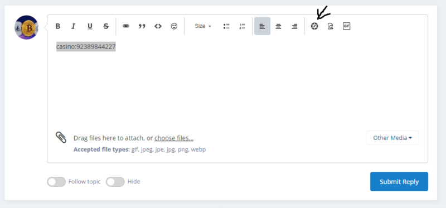Align text right
This screenshot has width=446, height=208.
click(x=294, y=26)
